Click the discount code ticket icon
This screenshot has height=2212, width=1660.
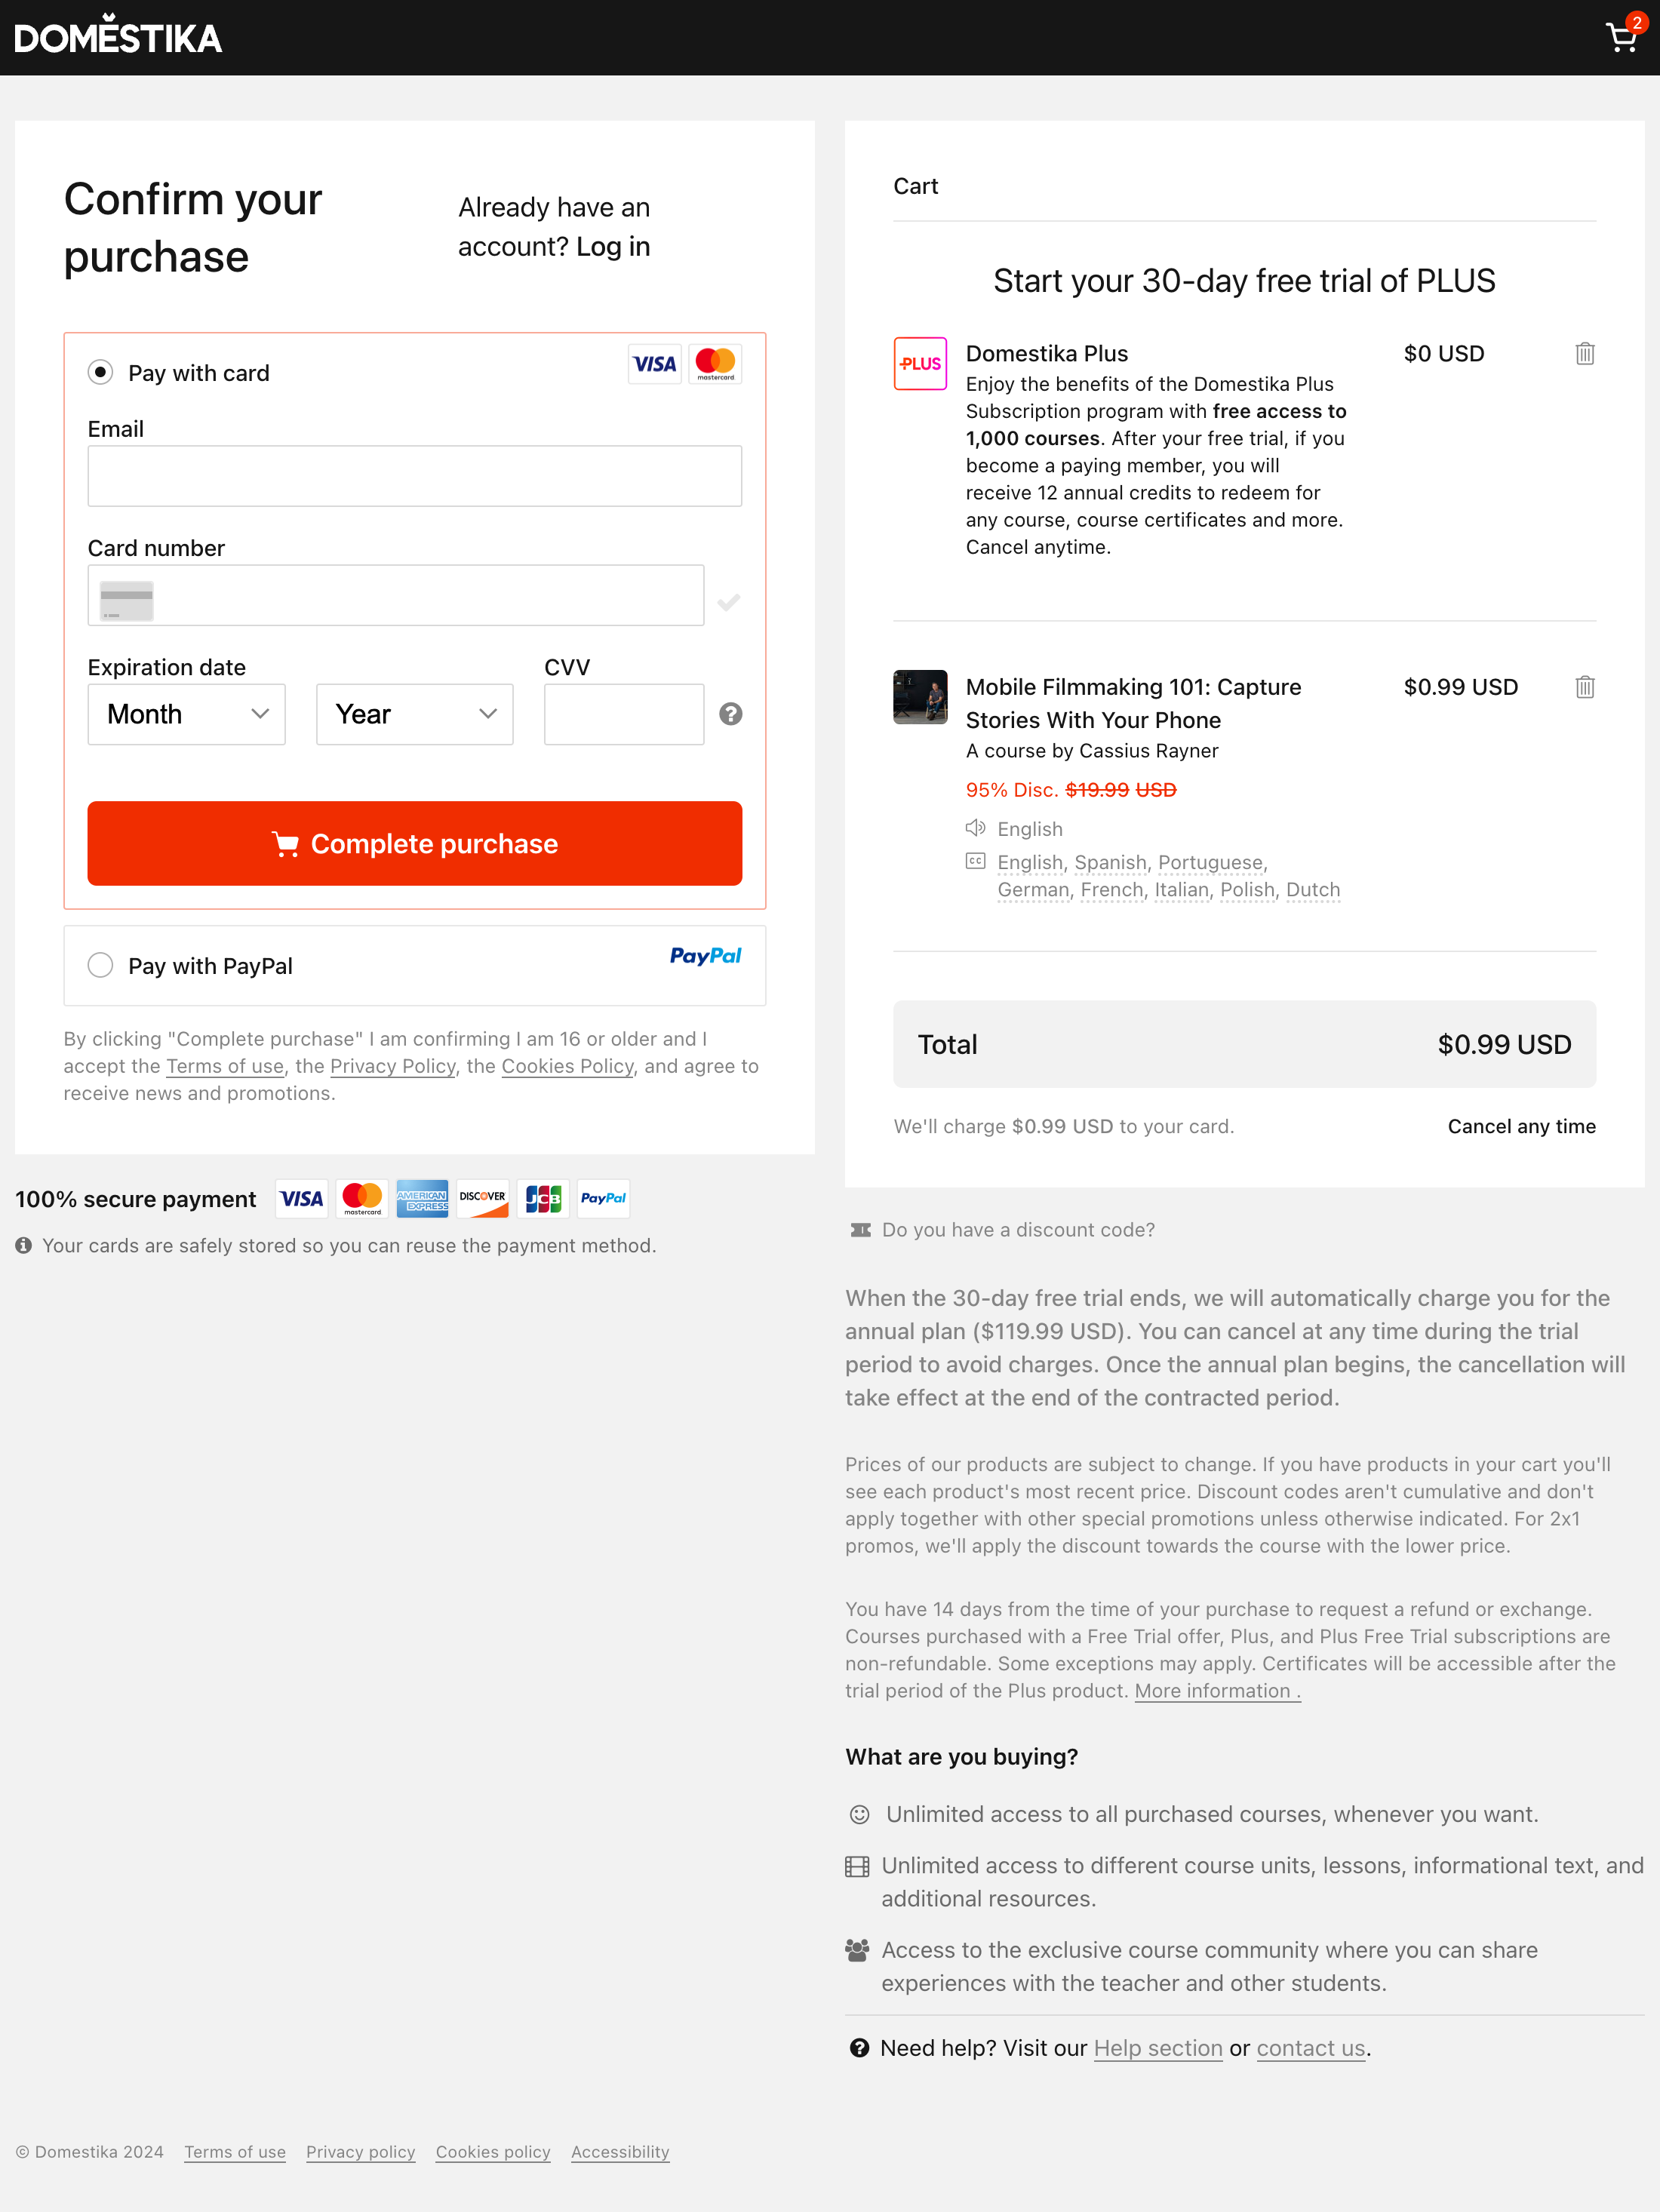[x=860, y=1230]
